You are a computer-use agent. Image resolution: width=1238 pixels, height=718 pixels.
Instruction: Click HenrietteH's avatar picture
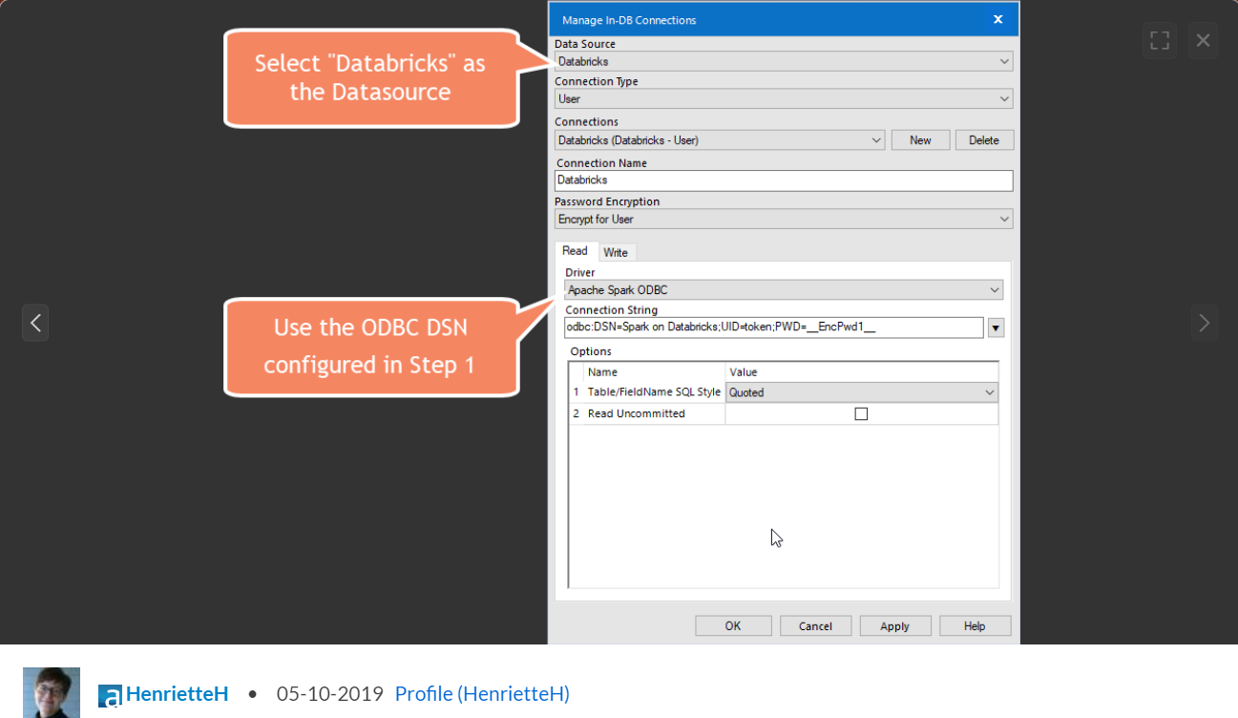pyautogui.click(x=51, y=692)
